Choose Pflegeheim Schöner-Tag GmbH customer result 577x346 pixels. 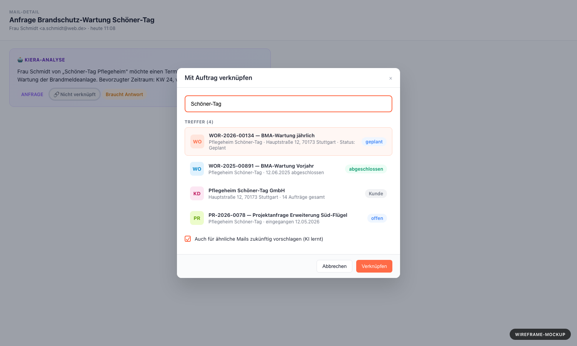(x=288, y=193)
